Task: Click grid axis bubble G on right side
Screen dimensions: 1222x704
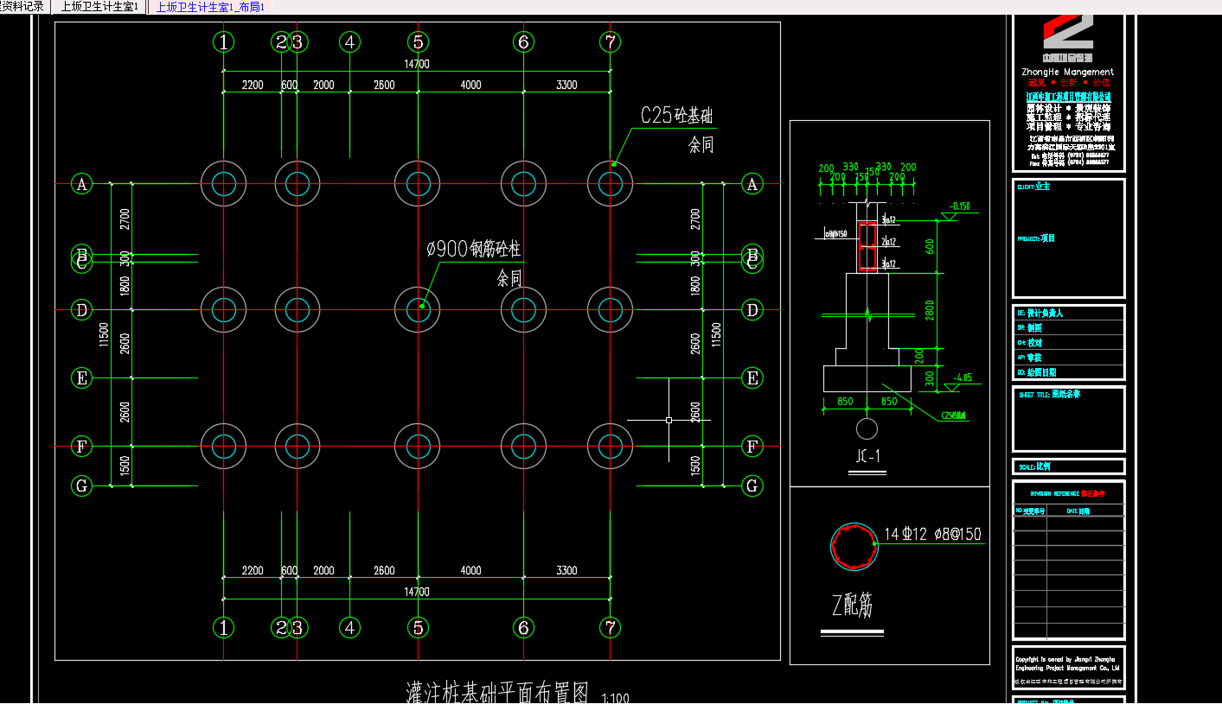Action: pos(752,485)
